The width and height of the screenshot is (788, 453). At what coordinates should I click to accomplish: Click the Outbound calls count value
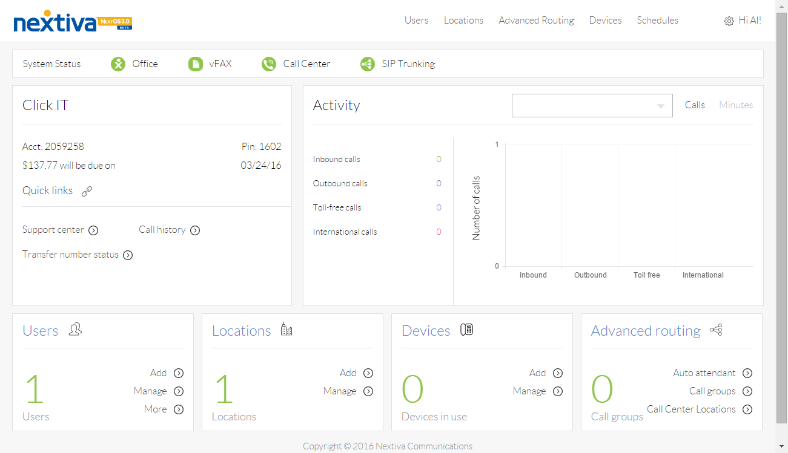(x=439, y=184)
